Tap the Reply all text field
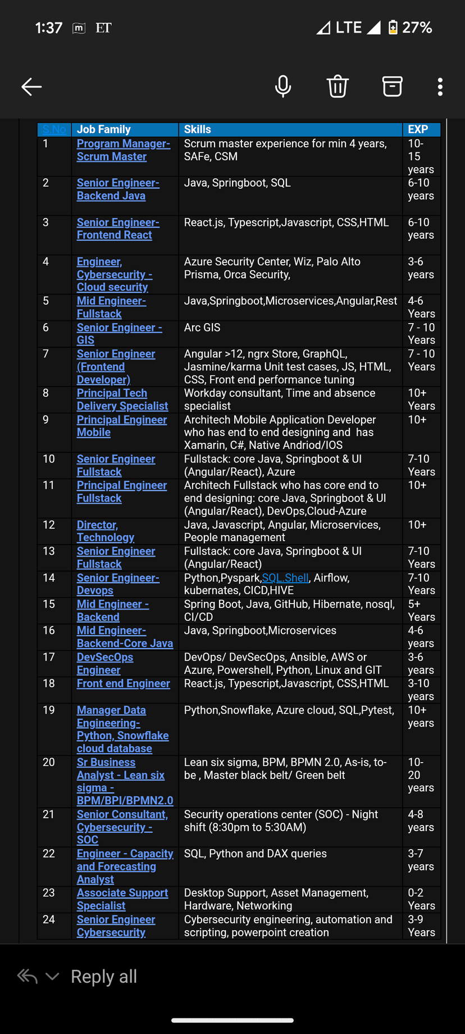Image resolution: width=465 pixels, height=1034 pixels. pos(104,977)
